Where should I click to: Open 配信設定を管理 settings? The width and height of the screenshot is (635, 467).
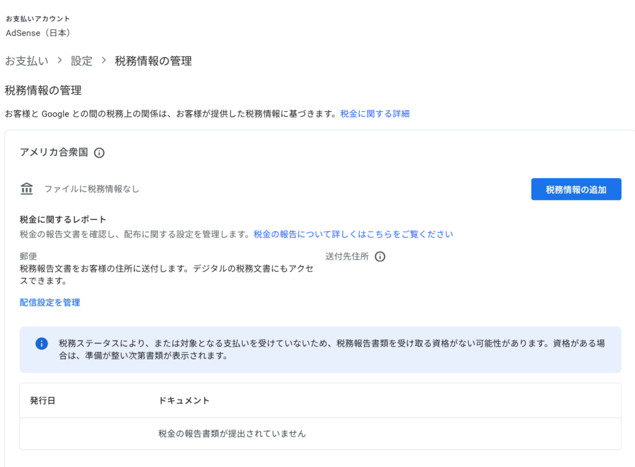49,303
